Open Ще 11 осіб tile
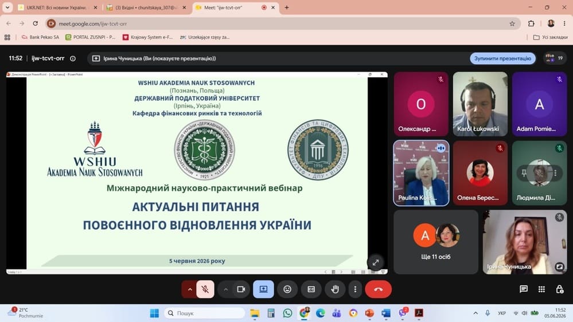The height and width of the screenshot is (322, 573). pyautogui.click(x=436, y=242)
